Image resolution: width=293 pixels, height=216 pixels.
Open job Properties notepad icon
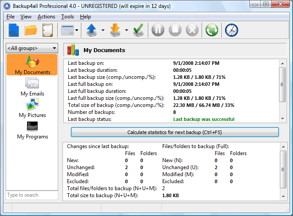point(48,30)
